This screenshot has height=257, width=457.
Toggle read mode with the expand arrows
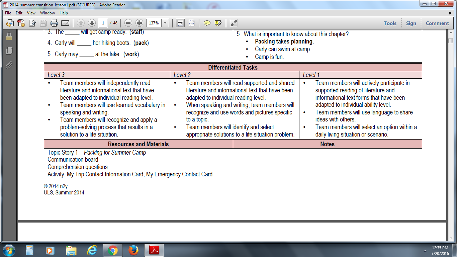(234, 23)
